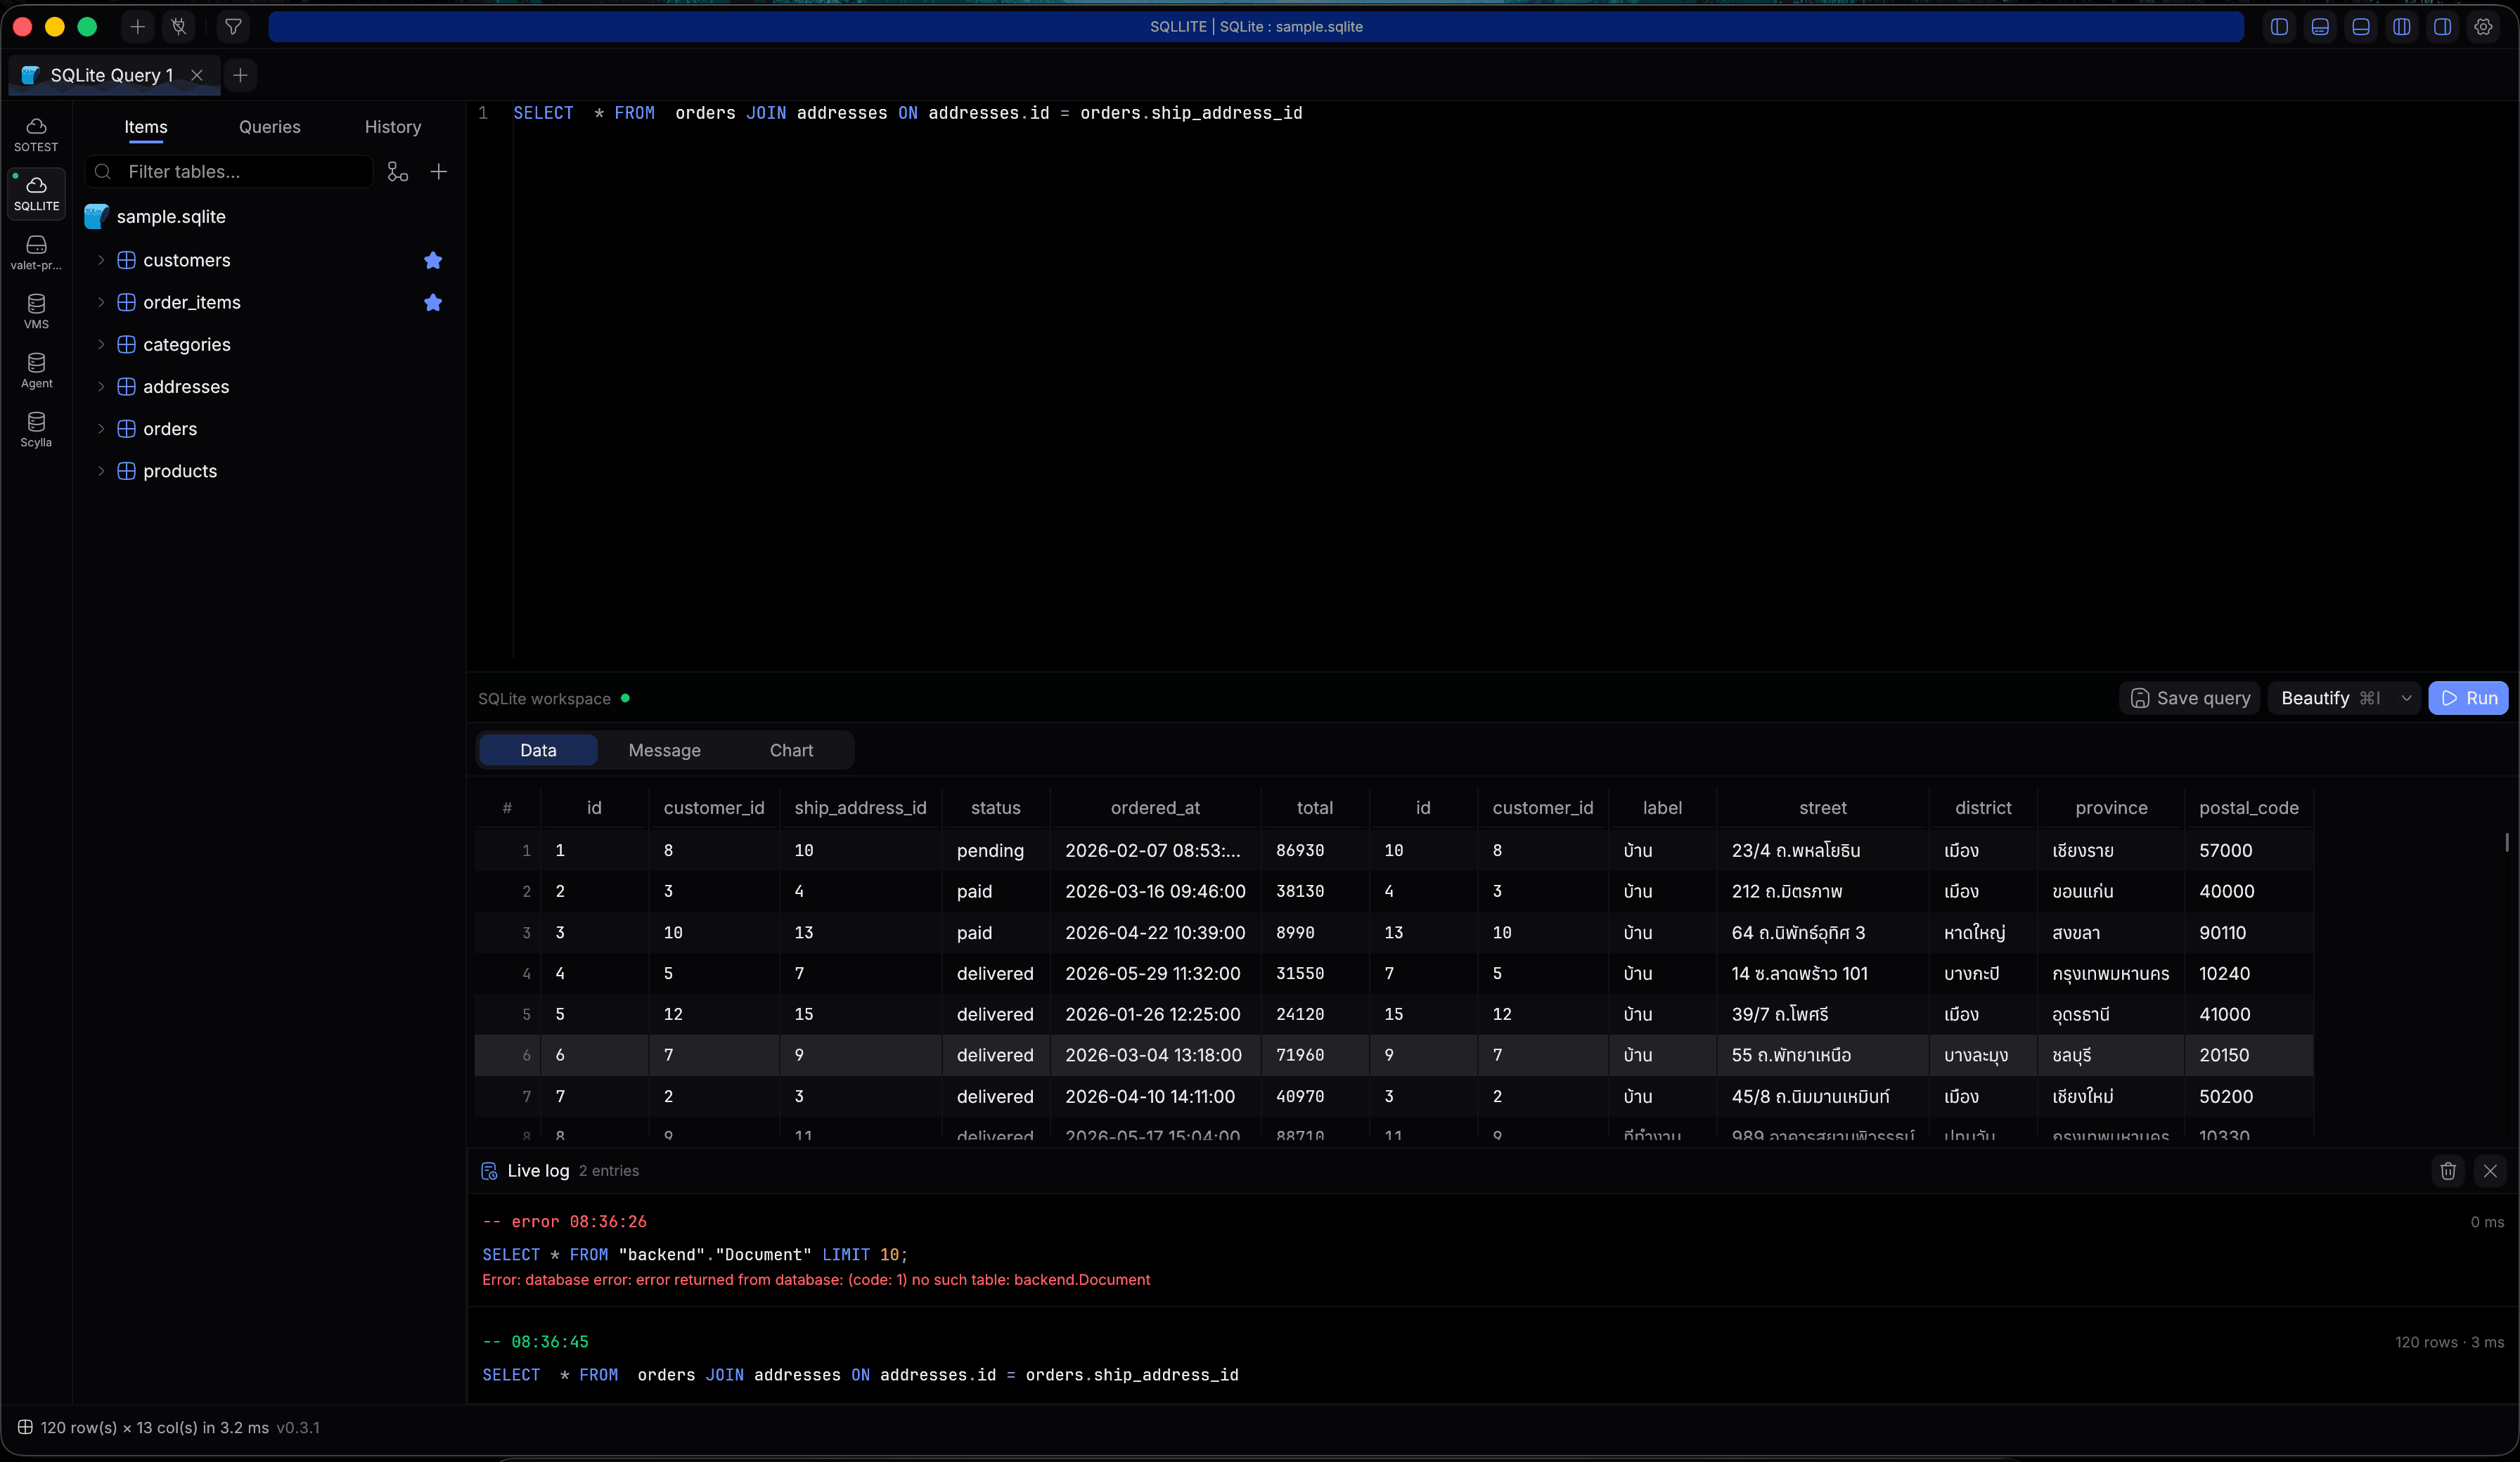Click the connection title bar 'SQLLITE | SQLite : sample.sqlite'
Image resolution: width=2520 pixels, height=1462 pixels.
(1256, 27)
